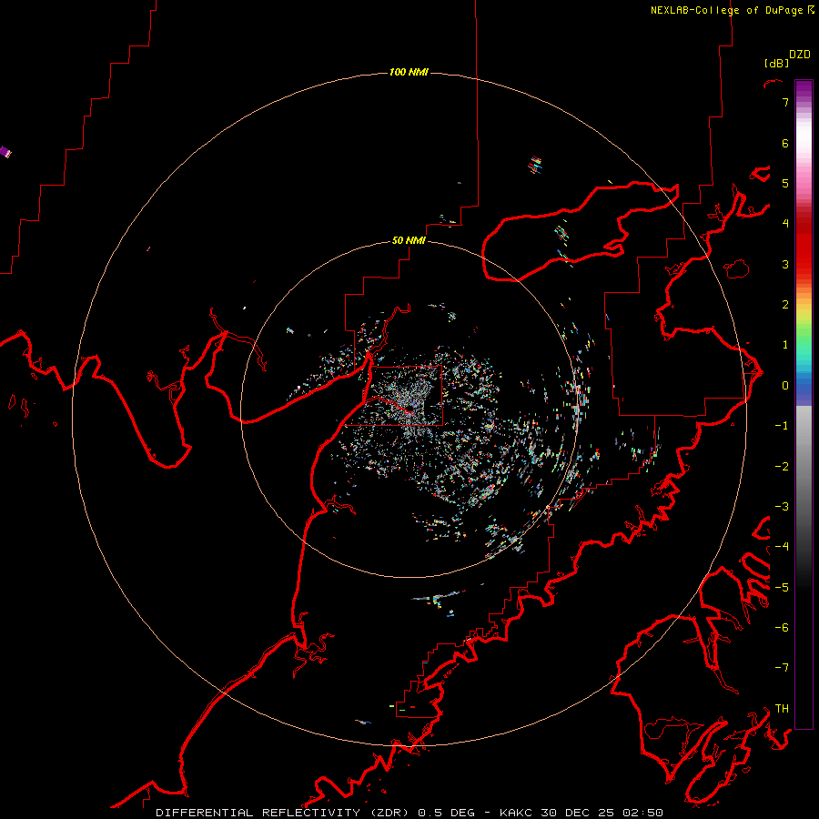
Task: Click the 50 NMI range ring label
Action: point(409,240)
